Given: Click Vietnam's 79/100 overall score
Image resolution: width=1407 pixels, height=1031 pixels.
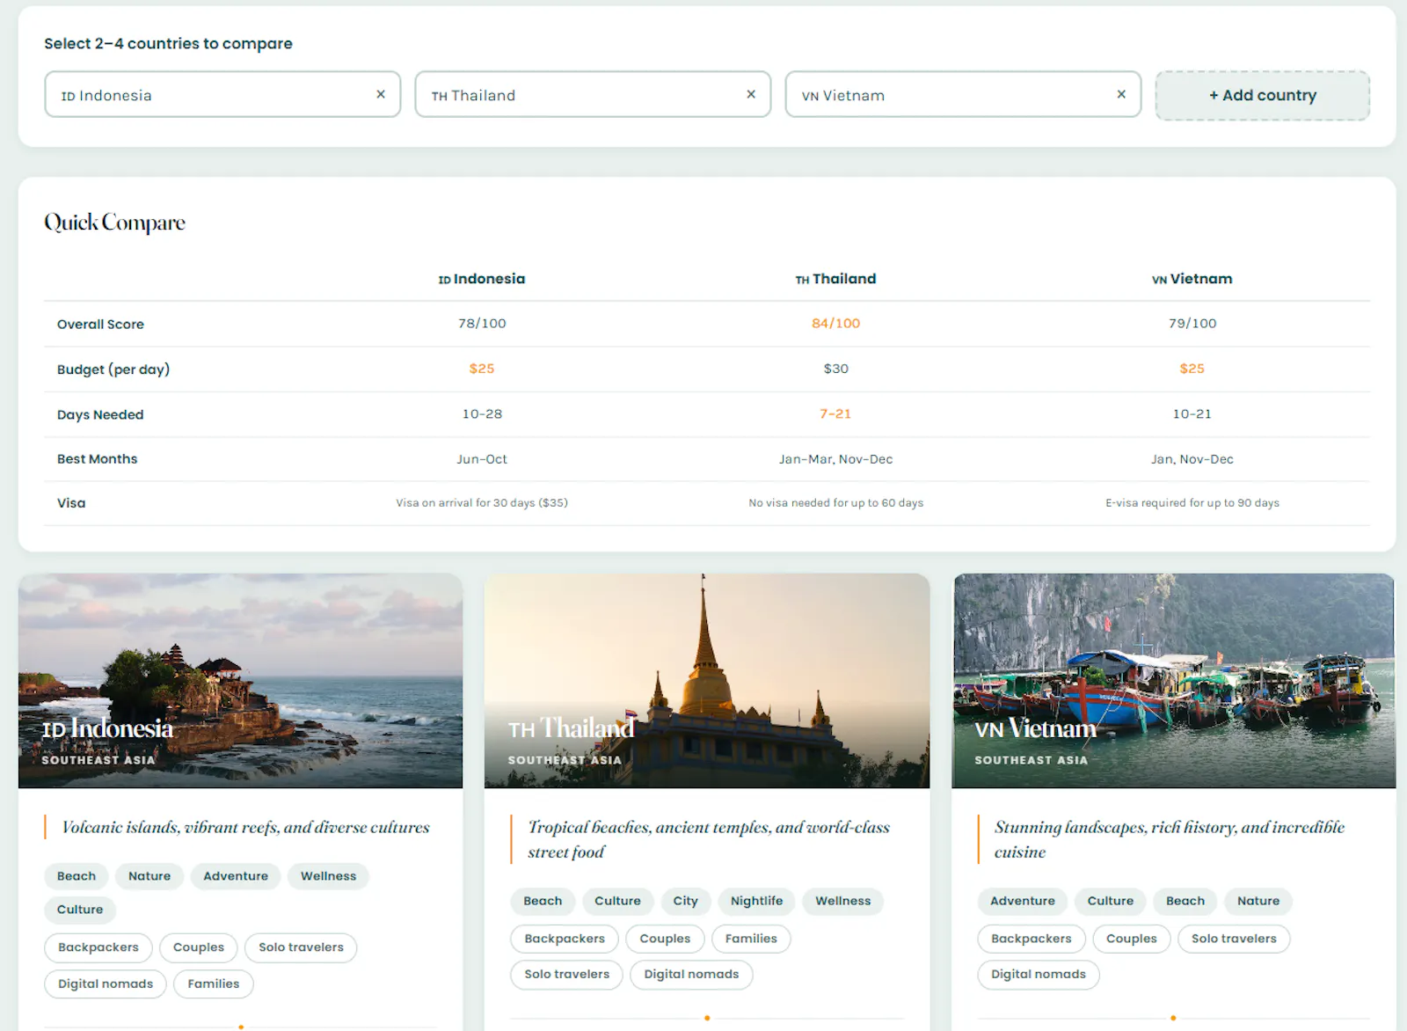Looking at the screenshot, I should (x=1192, y=324).
